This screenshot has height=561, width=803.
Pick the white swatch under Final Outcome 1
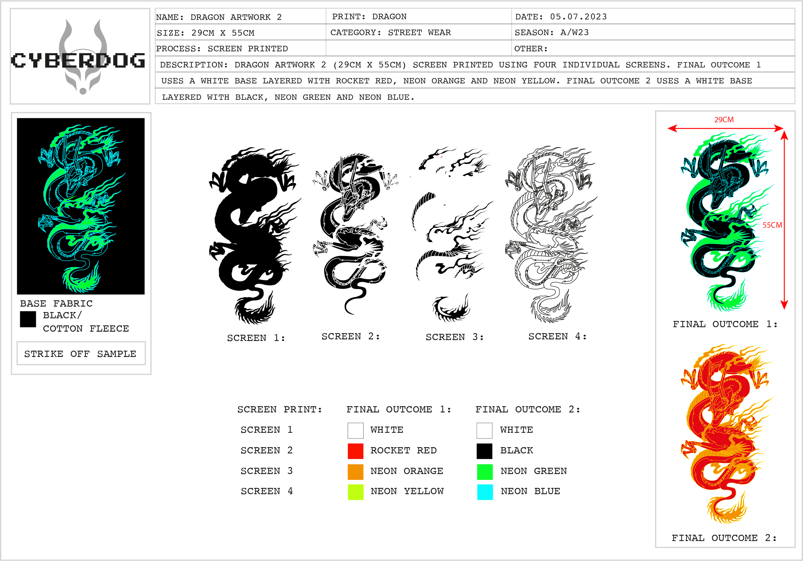[x=355, y=430]
